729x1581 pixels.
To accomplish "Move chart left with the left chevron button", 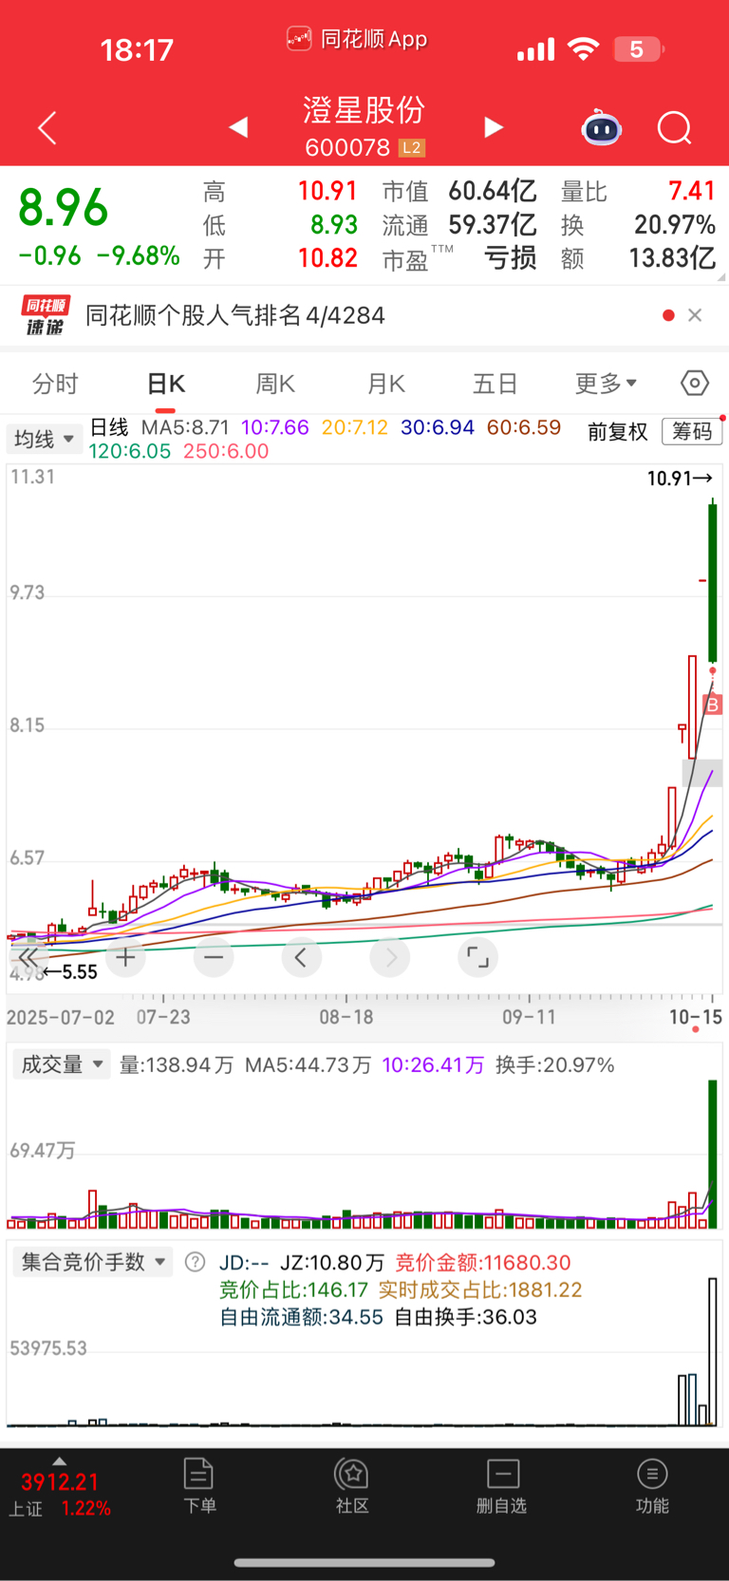I will [301, 957].
